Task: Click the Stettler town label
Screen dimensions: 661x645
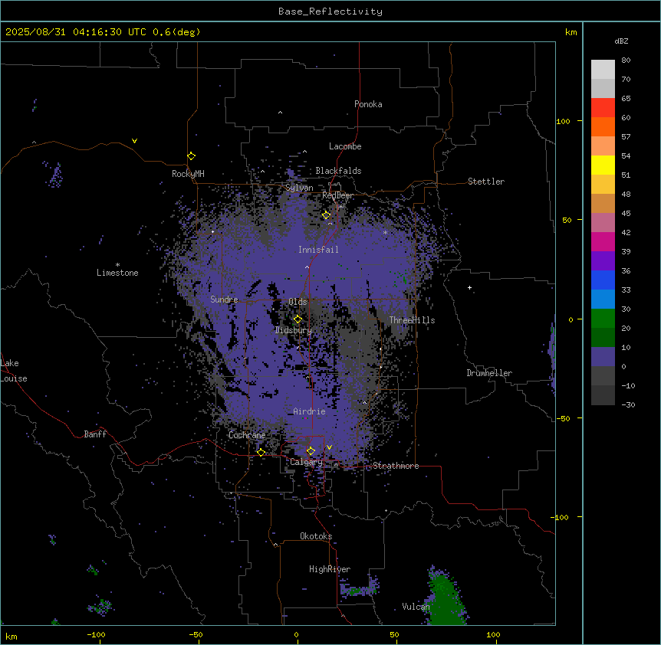Action: coord(486,182)
